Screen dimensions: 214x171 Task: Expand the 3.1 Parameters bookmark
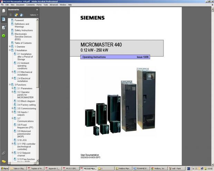pyautogui.click(x=12, y=88)
